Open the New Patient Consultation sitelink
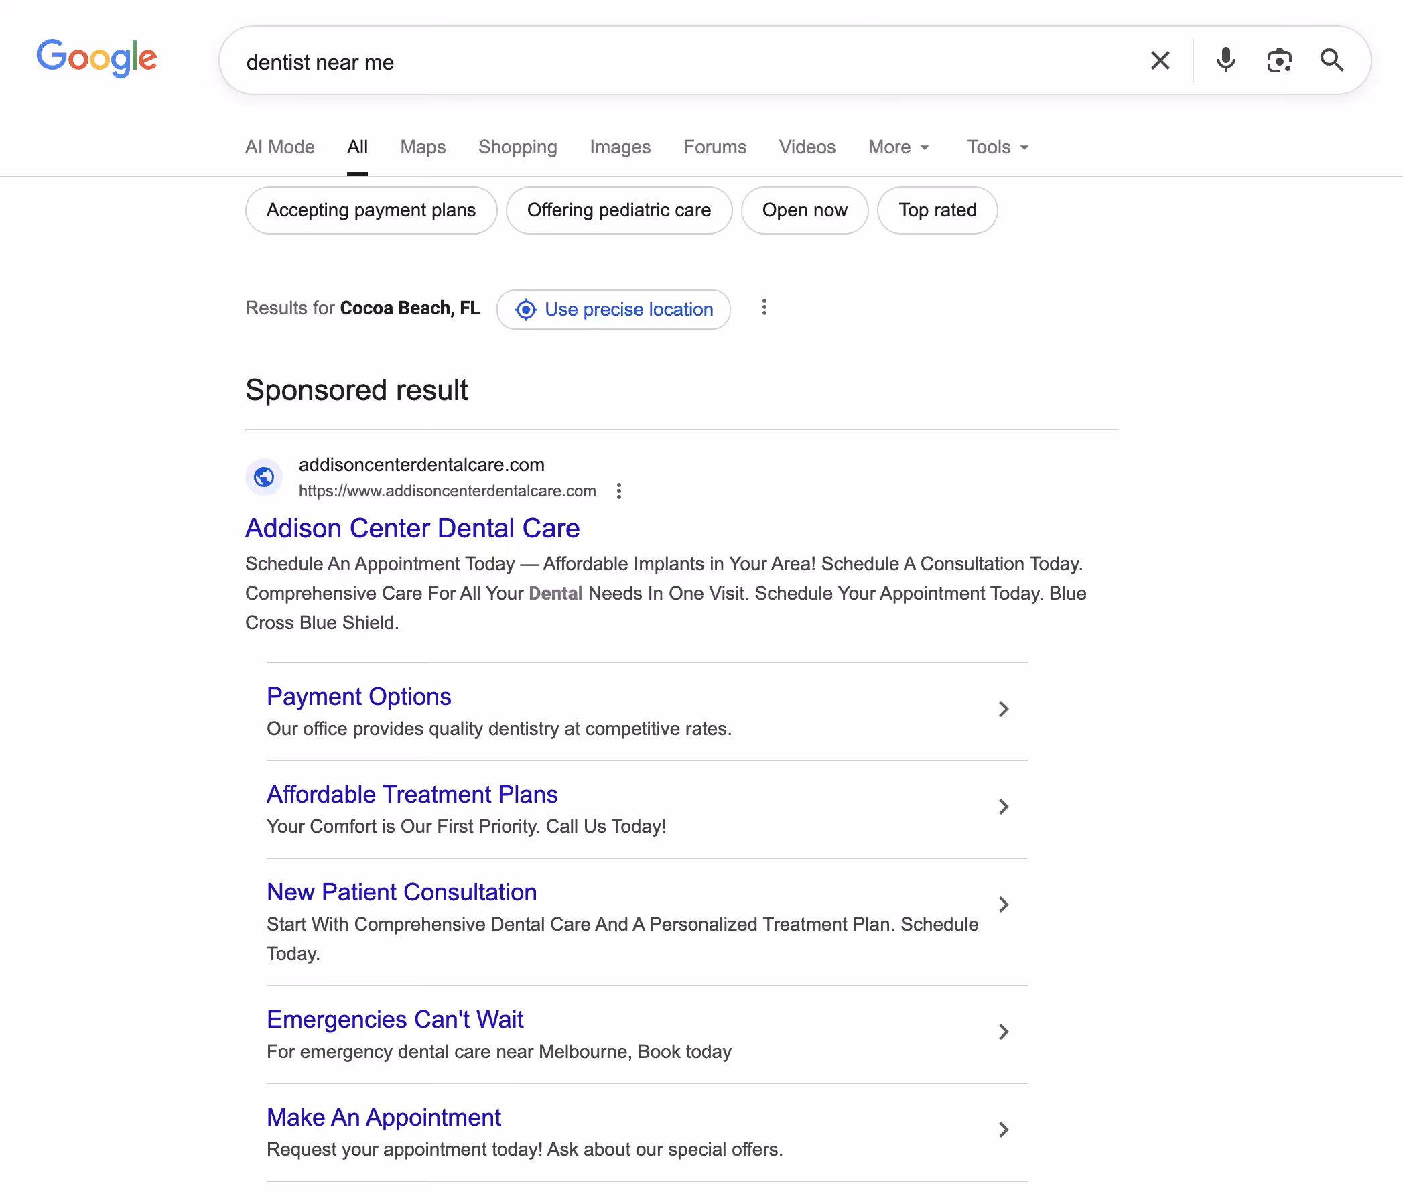The height and width of the screenshot is (1202, 1403). point(402,892)
